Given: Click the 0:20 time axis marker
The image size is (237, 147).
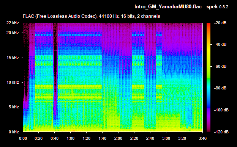Looking at the screenshot, I should [38, 138].
